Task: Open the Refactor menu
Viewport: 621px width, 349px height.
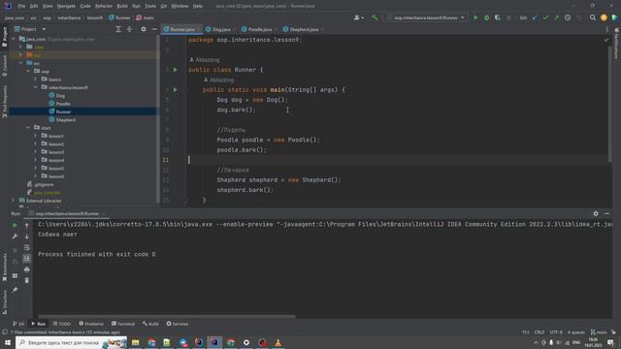Action: point(104,6)
